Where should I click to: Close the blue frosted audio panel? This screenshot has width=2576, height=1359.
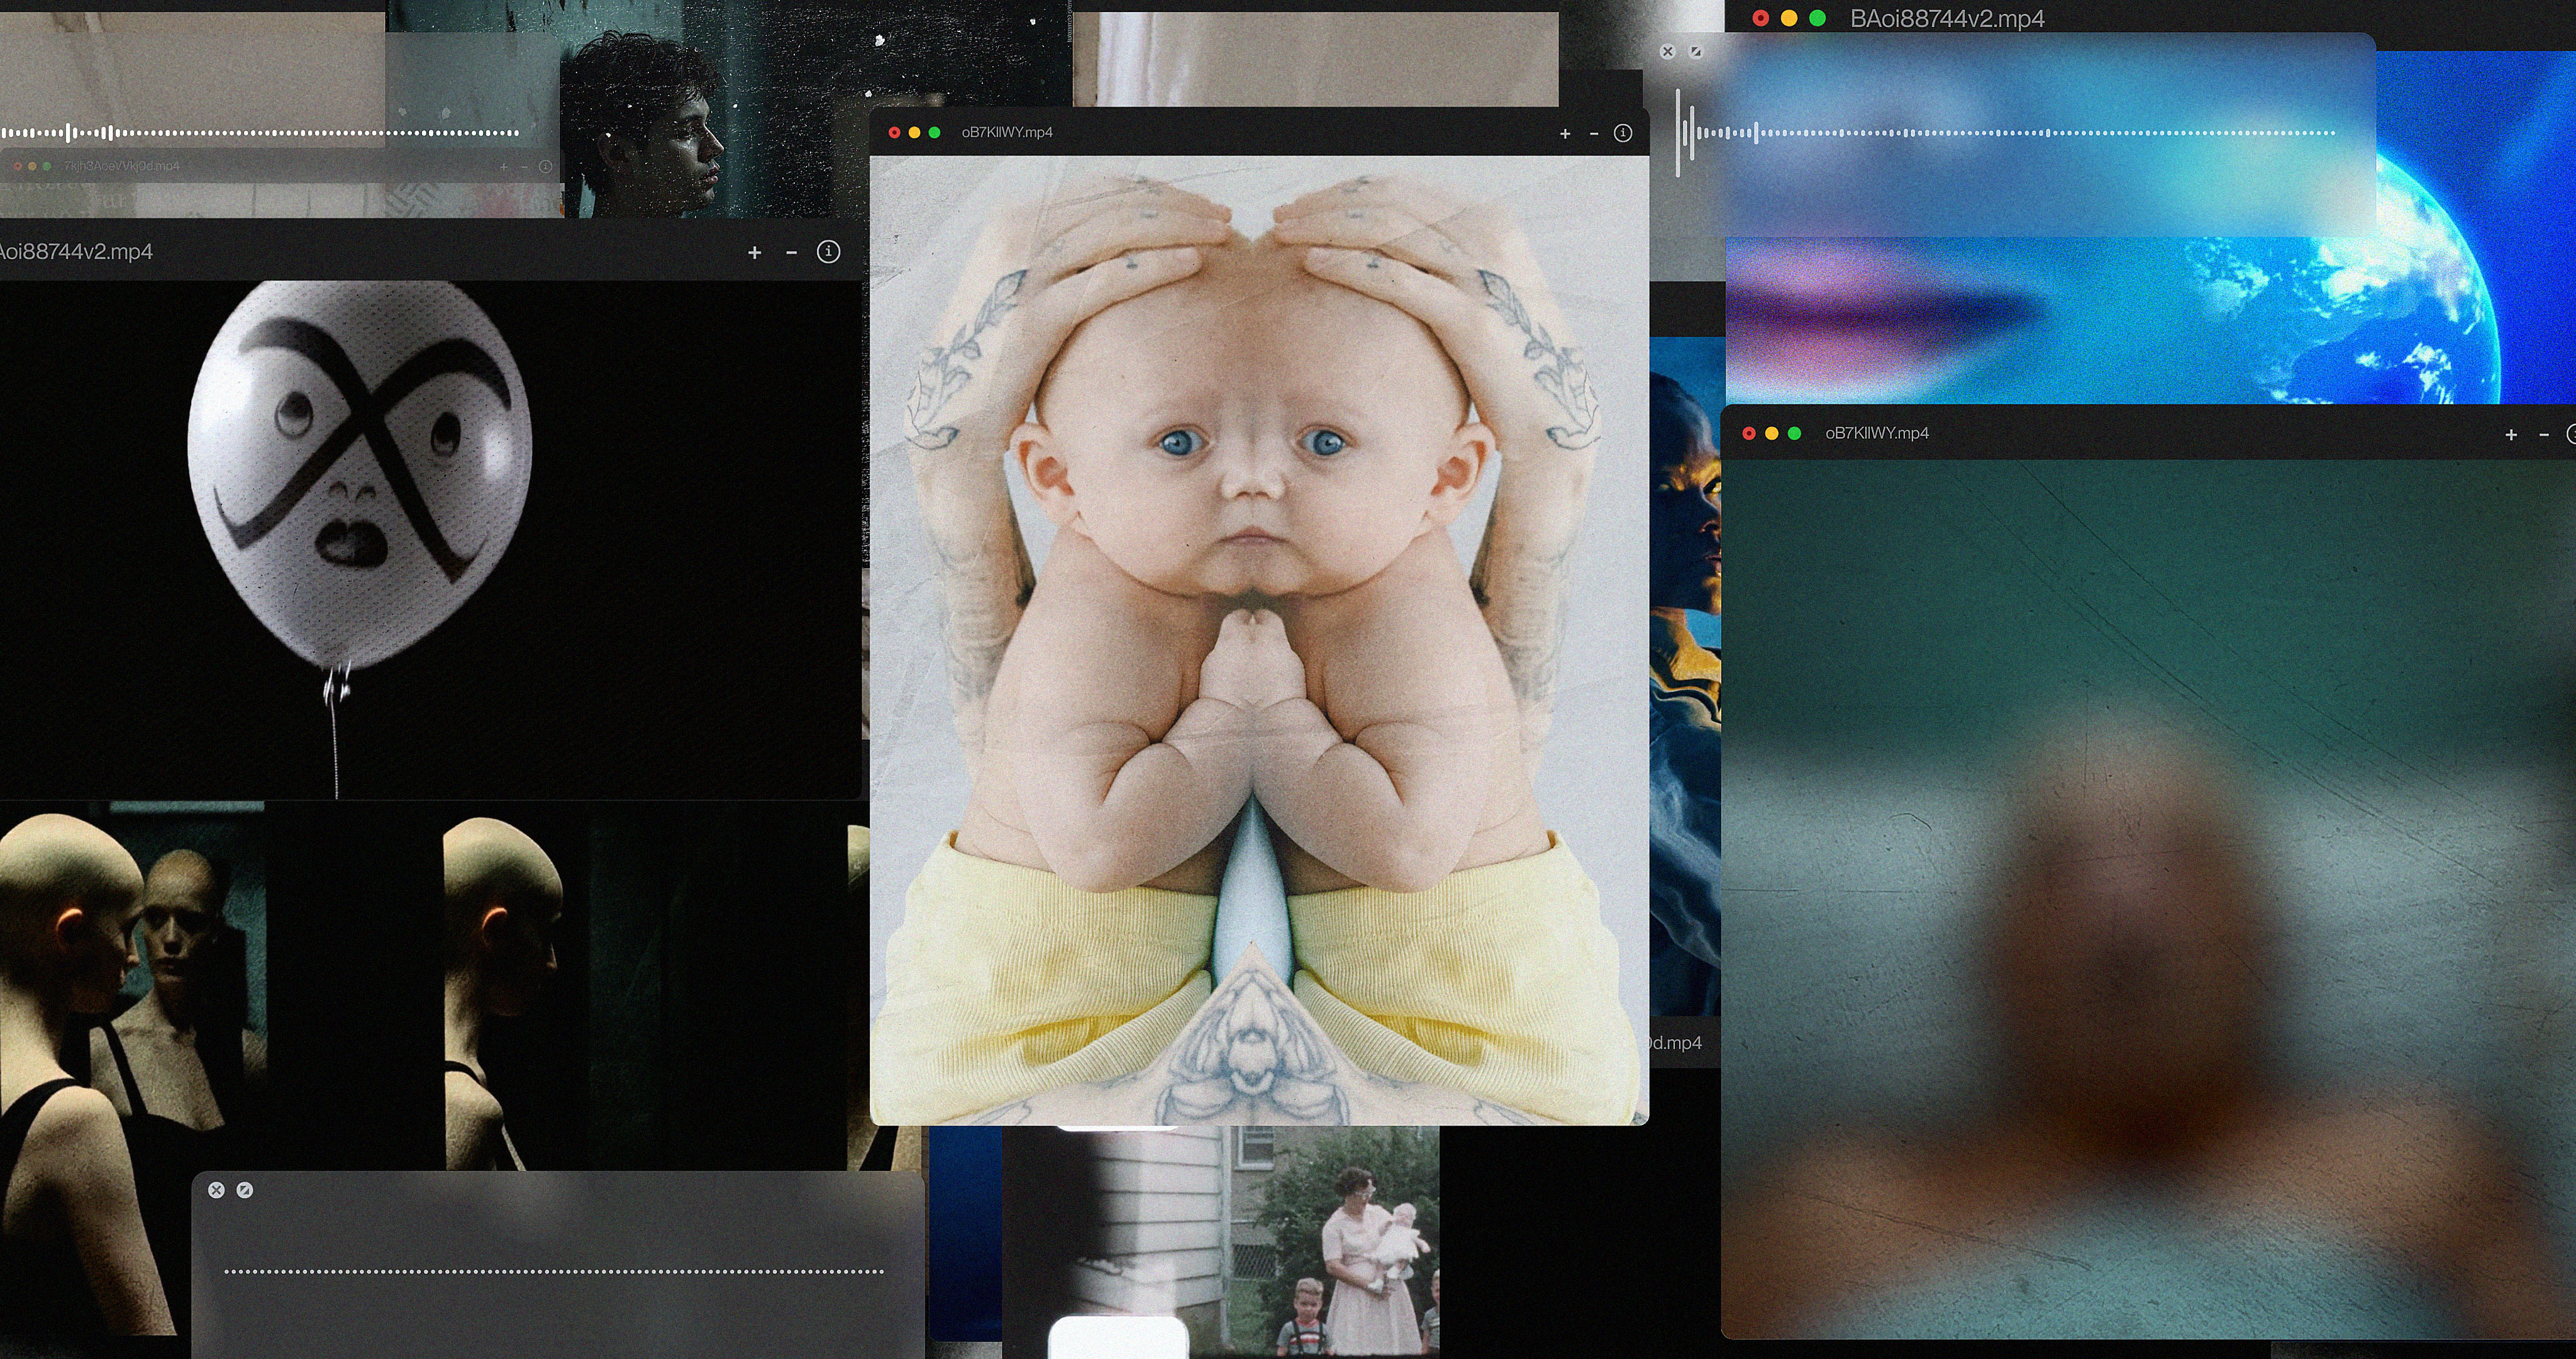pyautogui.click(x=1667, y=51)
